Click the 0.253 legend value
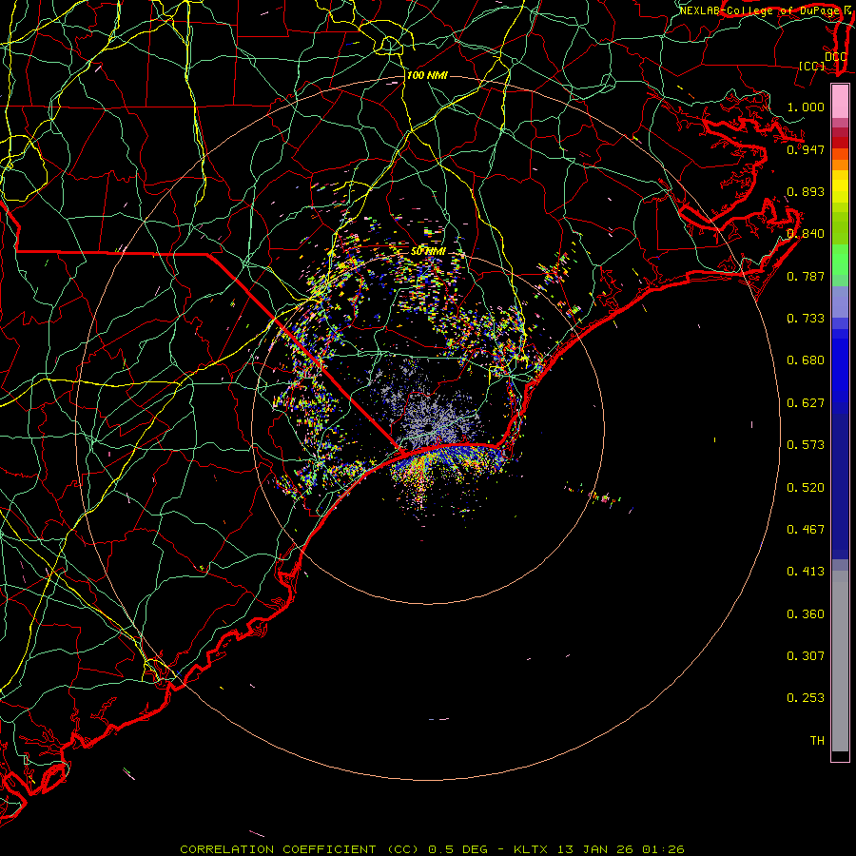Viewport: 856px width, 856px height. [806, 698]
